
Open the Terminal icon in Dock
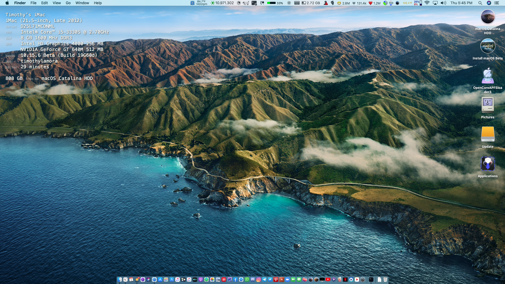(x=371, y=280)
